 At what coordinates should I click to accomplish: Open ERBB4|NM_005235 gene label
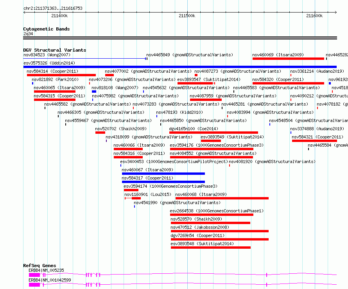click(46, 270)
